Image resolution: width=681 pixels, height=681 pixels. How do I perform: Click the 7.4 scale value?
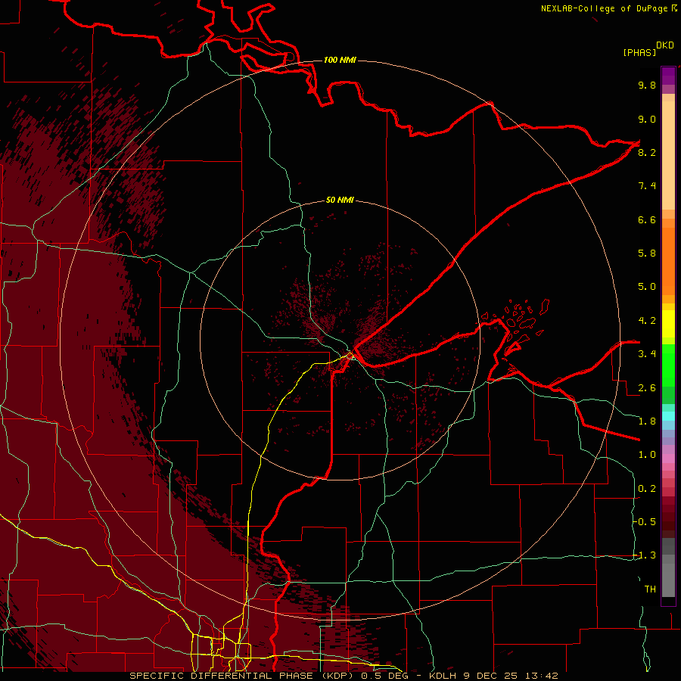pos(647,186)
